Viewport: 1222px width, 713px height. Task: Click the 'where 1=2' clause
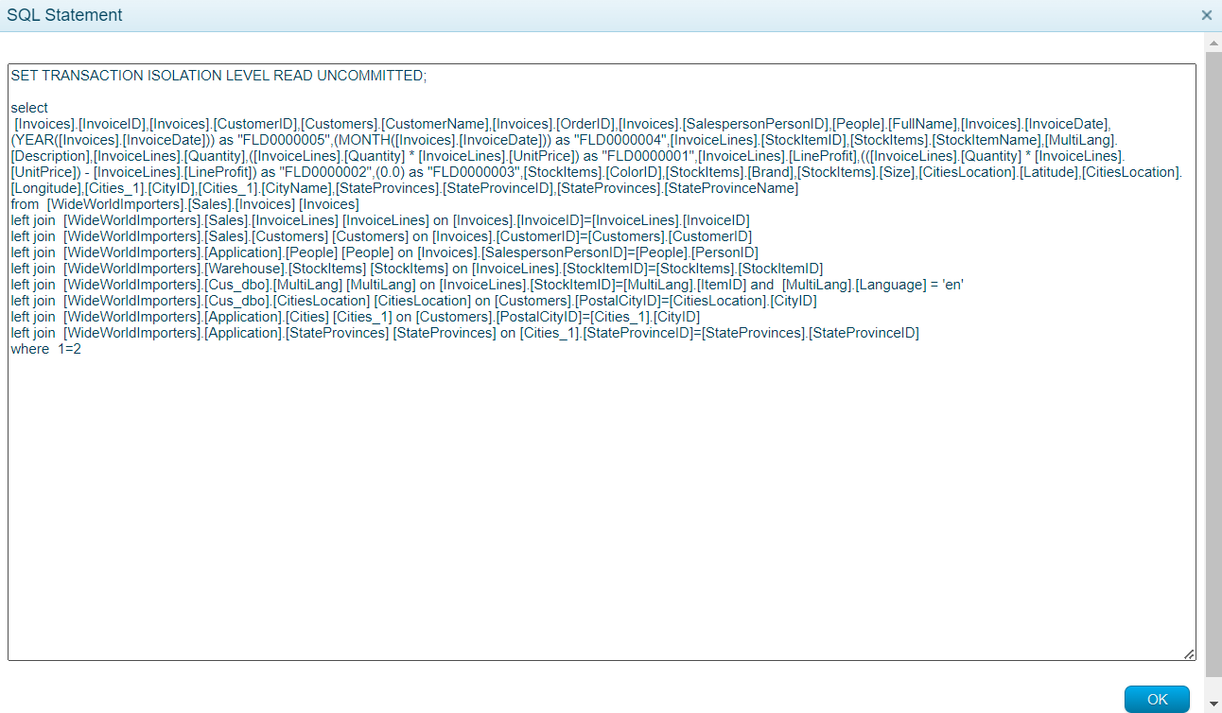click(x=45, y=349)
